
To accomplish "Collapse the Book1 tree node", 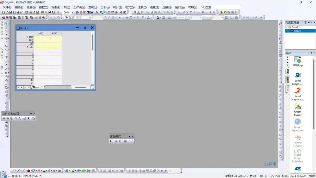I will point(286,27).
